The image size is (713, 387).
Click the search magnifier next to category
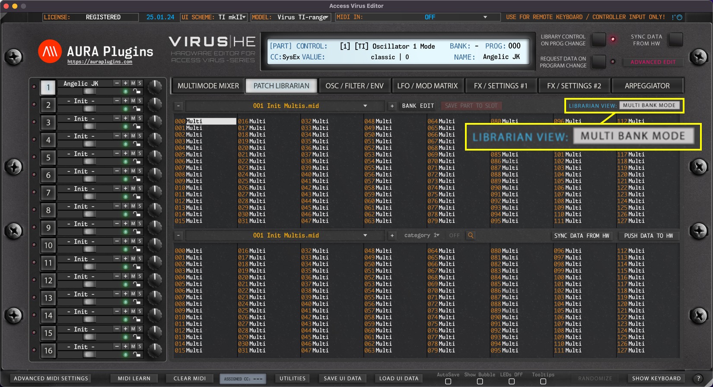click(471, 236)
